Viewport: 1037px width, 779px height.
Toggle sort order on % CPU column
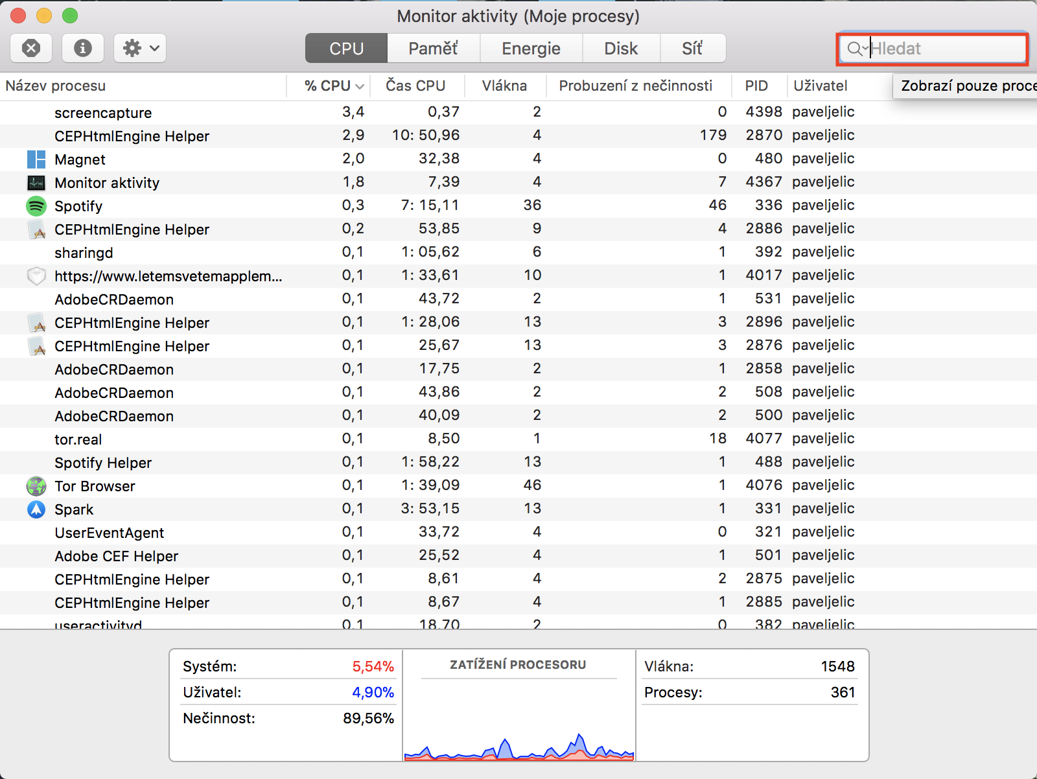(328, 86)
